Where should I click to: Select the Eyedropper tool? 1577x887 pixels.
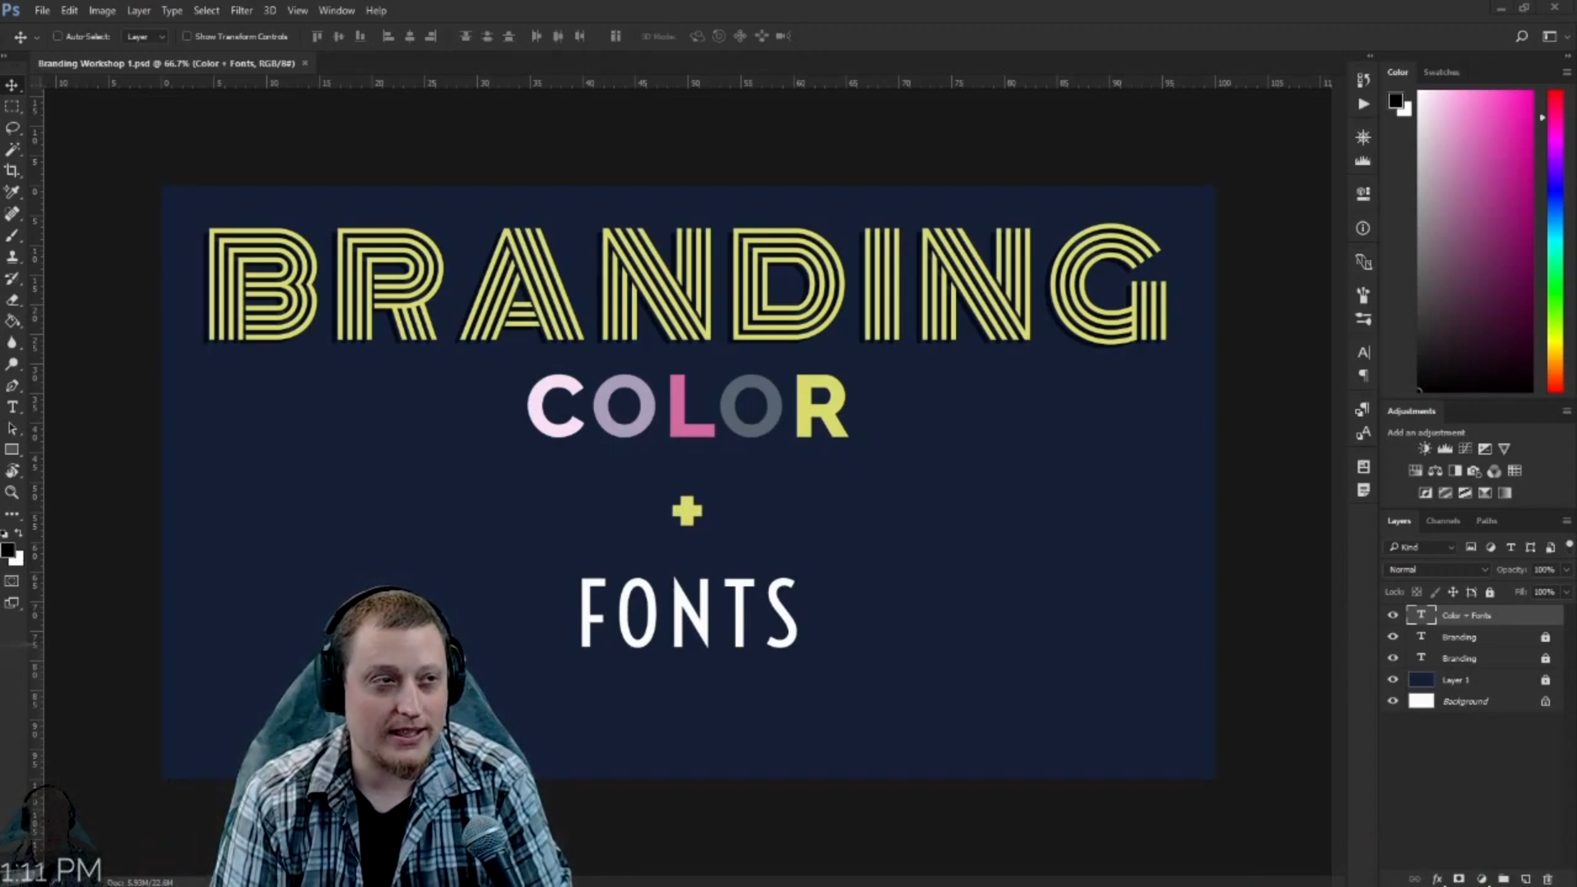(x=12, y=192)
